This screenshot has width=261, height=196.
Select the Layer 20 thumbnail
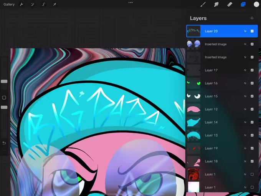tap(193, 31)
